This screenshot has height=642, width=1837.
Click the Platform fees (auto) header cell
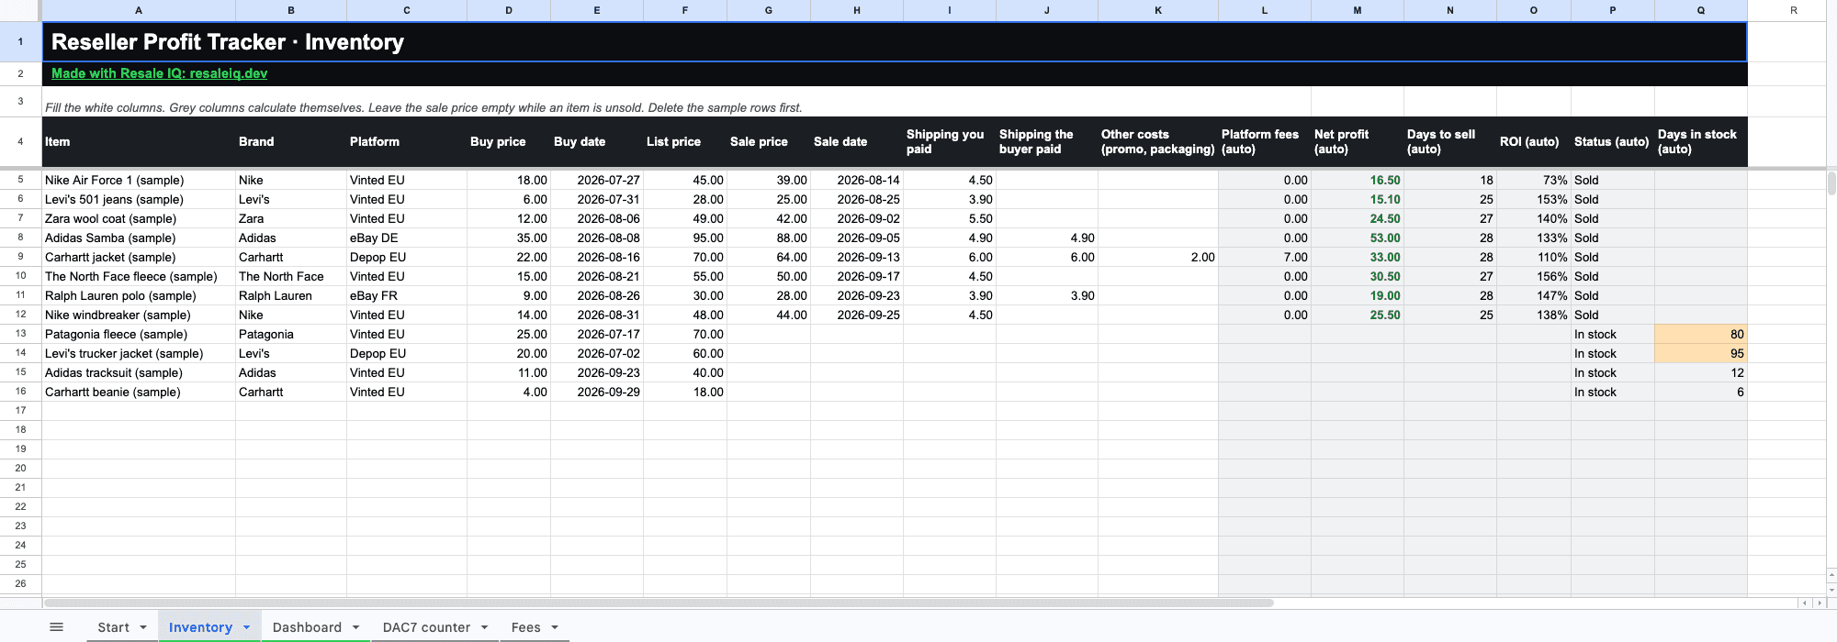pyautogui.click(x=1265, y=142)
